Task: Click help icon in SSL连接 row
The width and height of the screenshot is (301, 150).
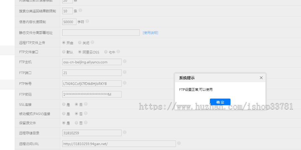Action: (86, 104)
